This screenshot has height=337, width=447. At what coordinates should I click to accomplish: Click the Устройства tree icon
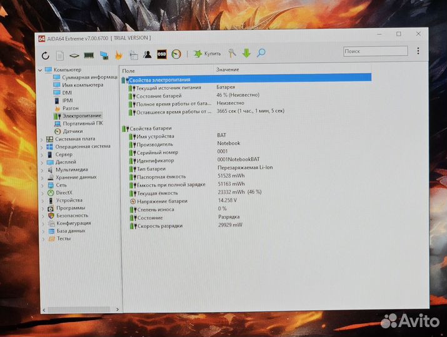point(51,201)
